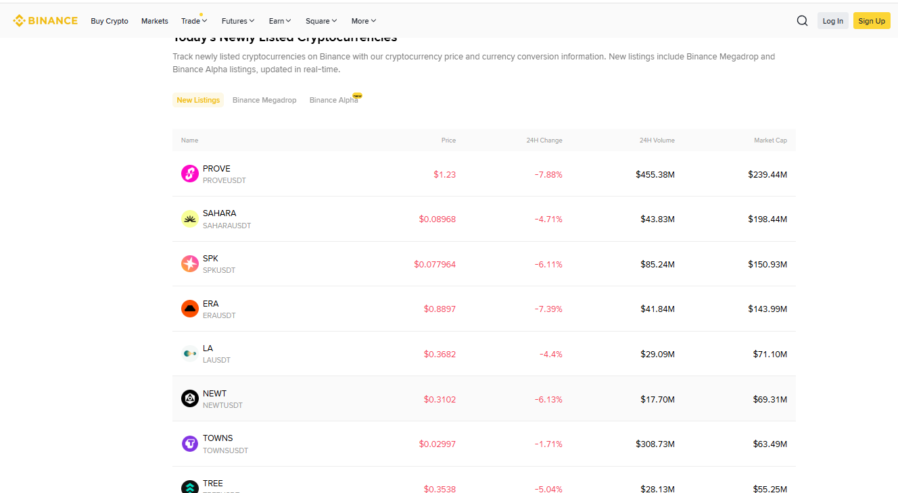Click ERA market cap $143.99M

[x=767, y=309]
